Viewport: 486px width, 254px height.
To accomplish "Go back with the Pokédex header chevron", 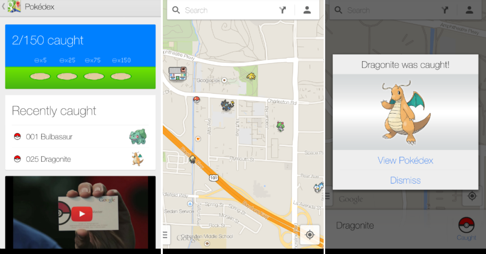I will click(3, 7).
